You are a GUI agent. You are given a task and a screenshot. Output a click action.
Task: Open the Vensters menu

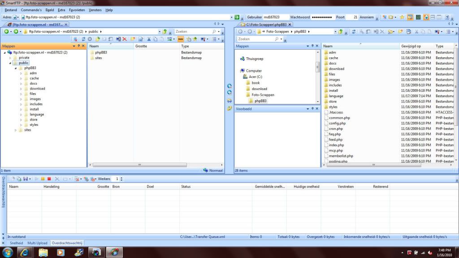tap(95, 10)
